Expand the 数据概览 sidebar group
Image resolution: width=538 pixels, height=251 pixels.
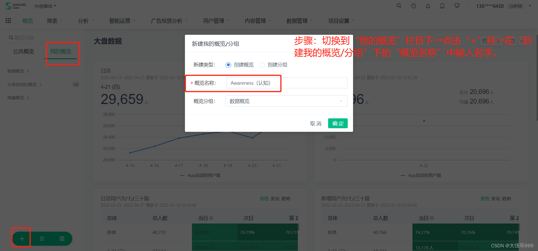[18, 71]
